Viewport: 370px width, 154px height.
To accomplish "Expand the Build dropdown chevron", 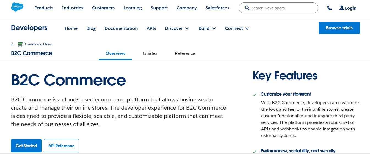I will [x=214, y=28].
